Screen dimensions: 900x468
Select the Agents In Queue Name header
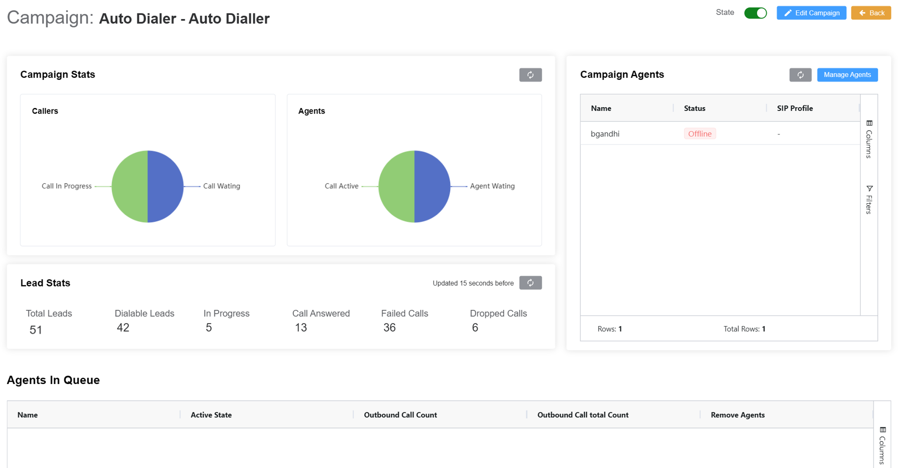coord(27,415)
